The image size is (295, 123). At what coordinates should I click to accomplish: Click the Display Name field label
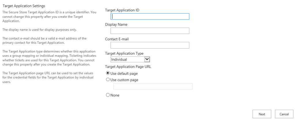tap(116, 25)
